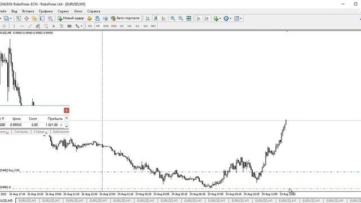Switch chart to Japanese candlesticks style
361x203 pixels.
(x=156, y=19)
